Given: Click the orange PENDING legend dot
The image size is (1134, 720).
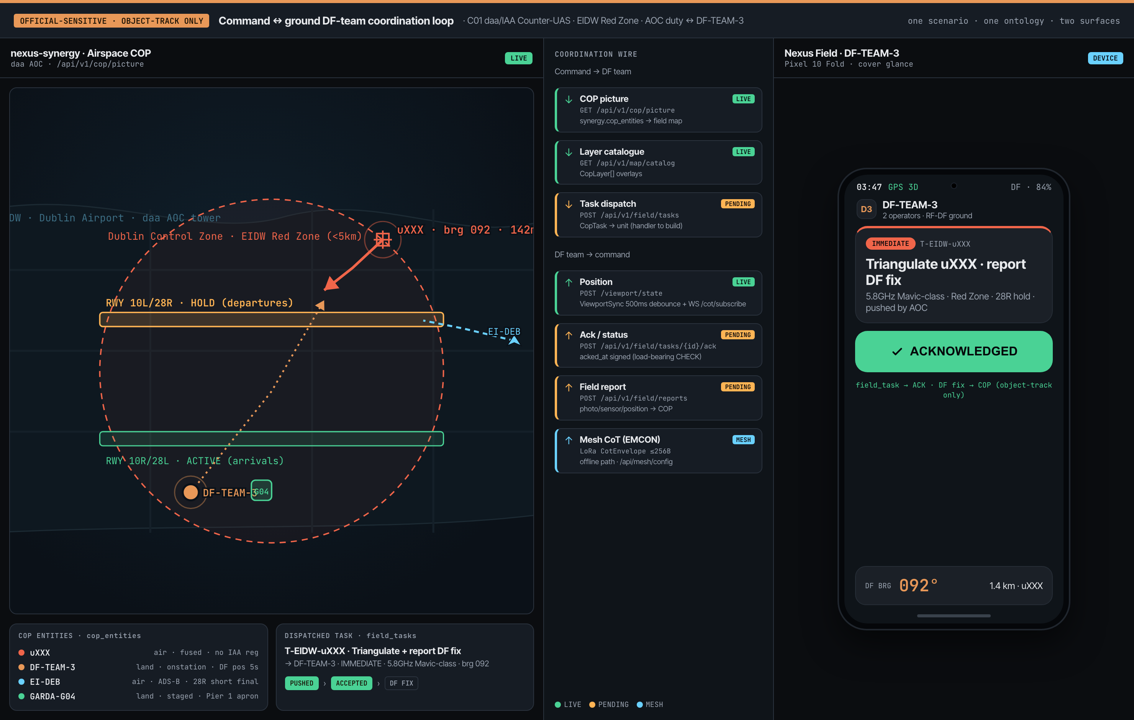Looking at the screenshot, I should (x=592, y=704).
